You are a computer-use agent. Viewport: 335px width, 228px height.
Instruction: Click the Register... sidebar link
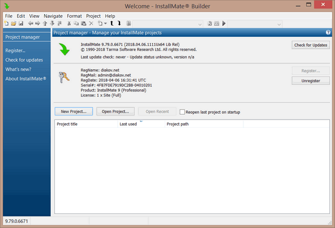click(x=16, y=51)
